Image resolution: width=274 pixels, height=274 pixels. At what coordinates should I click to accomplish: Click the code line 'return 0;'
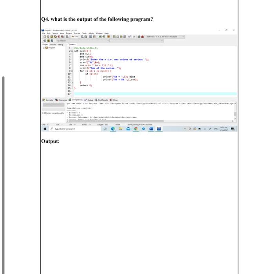[x=86, y=85]
